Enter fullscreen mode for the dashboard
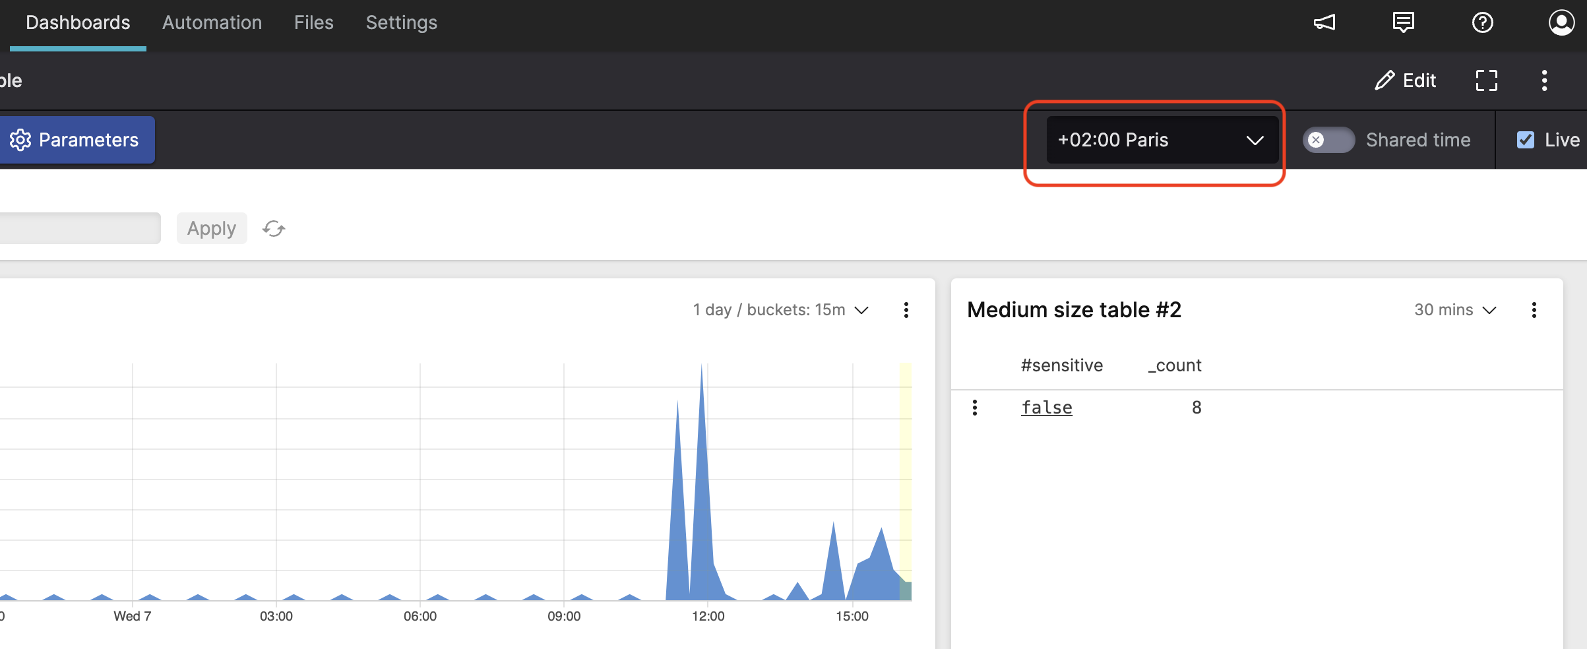The width and height of the screenshot is (1587, 649). [1486, 80]
